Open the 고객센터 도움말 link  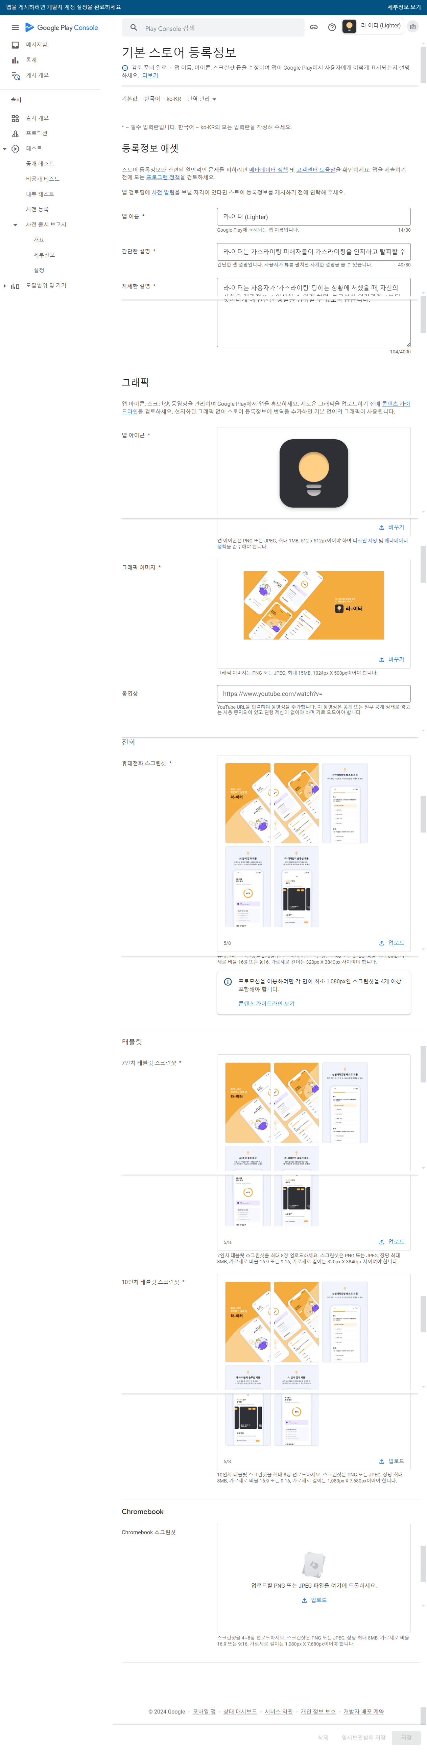(x=316, y=169)
